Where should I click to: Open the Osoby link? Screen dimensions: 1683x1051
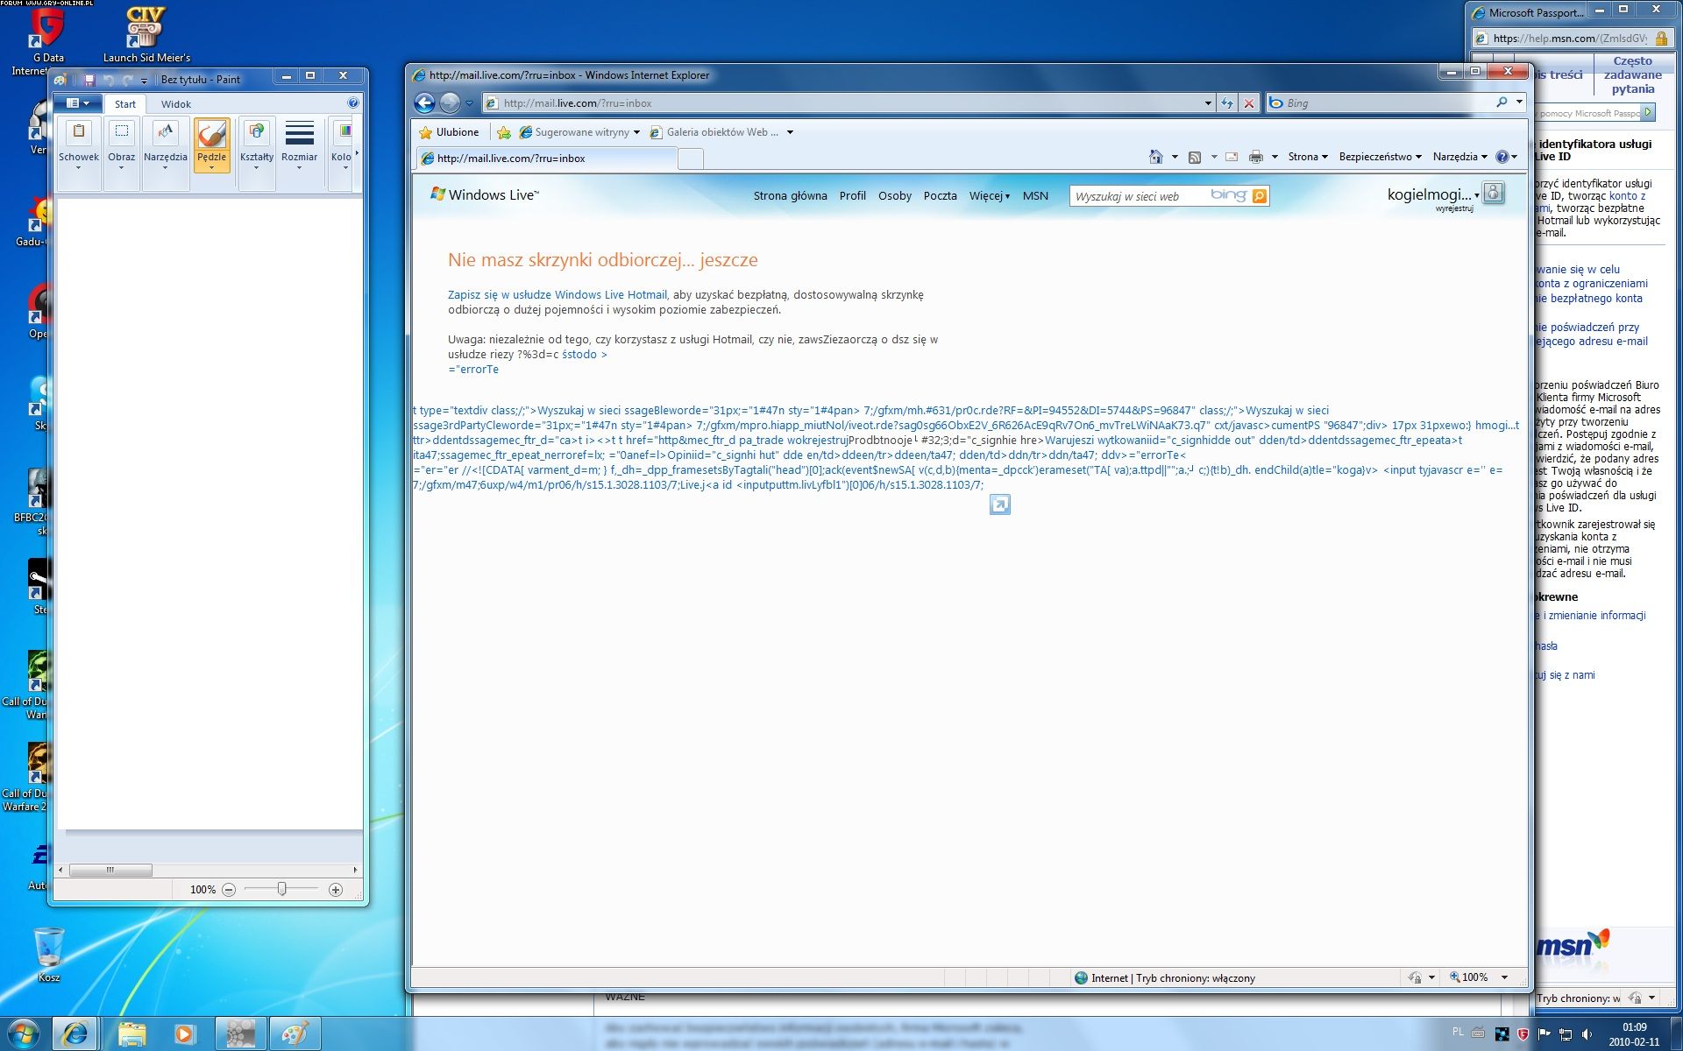[x=895, y=196]
